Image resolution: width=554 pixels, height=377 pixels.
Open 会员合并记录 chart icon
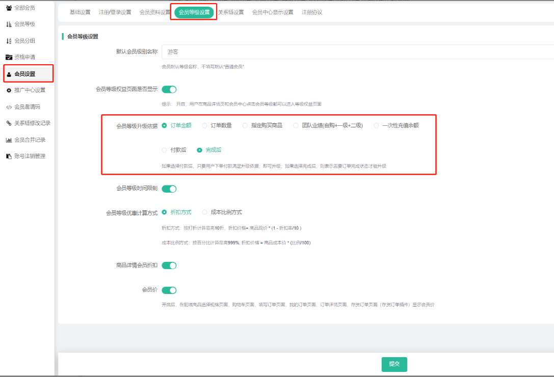pos(9,140)
